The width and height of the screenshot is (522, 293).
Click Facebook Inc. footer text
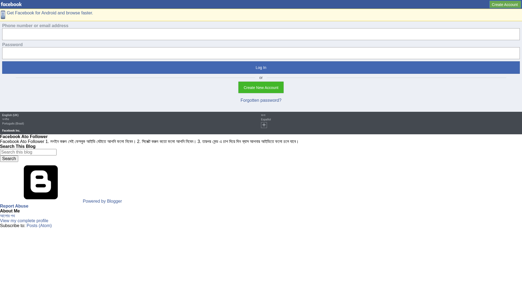[11, 131]
